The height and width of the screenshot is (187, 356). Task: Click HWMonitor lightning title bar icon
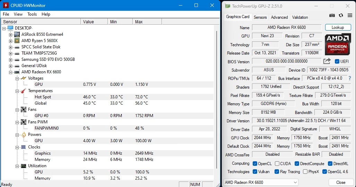pyautogui.click(x=6, y=5)
